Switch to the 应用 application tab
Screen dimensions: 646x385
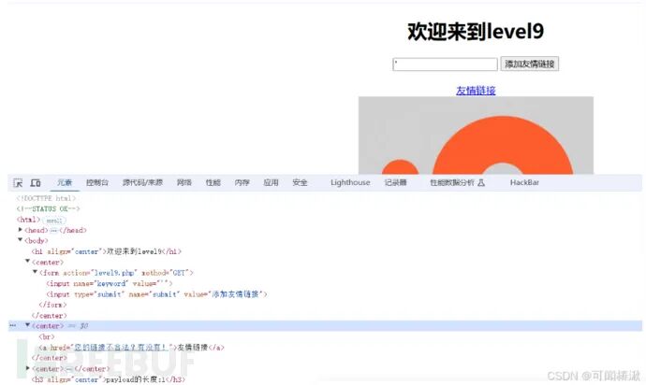271,182
